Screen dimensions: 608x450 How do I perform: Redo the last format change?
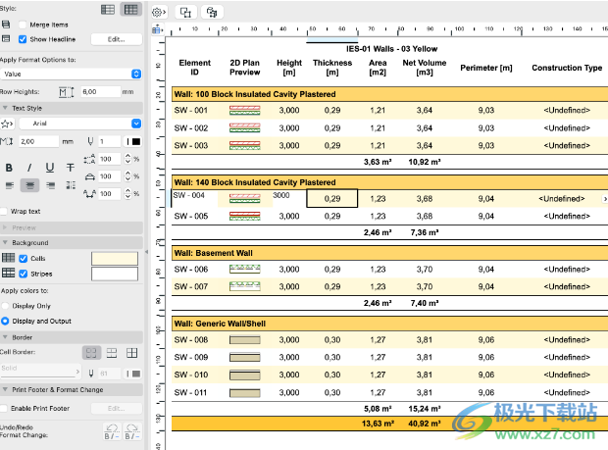click(x=131, y=431)
